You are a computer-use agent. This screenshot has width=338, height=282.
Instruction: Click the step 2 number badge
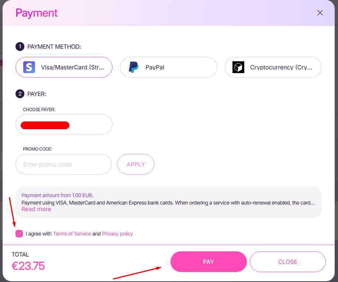(20, 94)
